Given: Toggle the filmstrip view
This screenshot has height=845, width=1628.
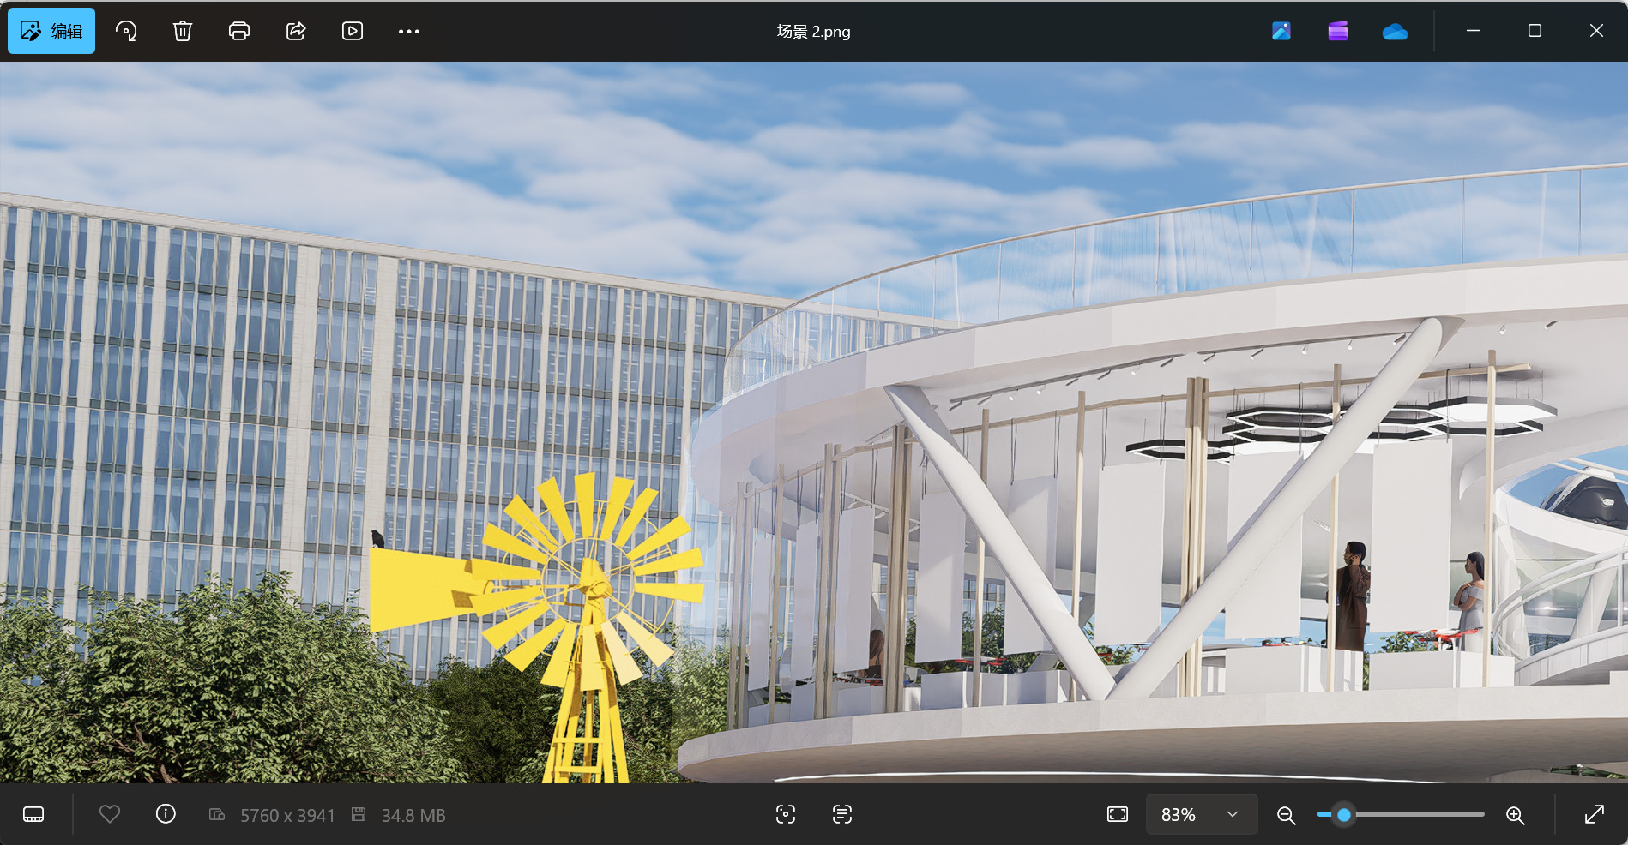Looking at the screenshot, I should [x=33, y=814].
